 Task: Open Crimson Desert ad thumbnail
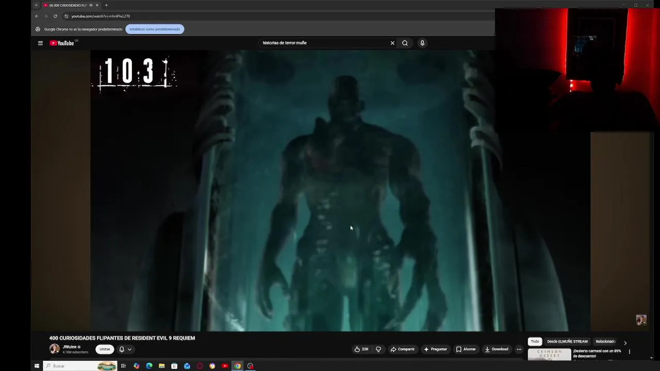pyautogui.click(x=550, y=355)
